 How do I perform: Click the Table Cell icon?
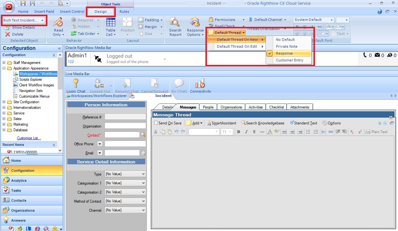click(111, 26)
